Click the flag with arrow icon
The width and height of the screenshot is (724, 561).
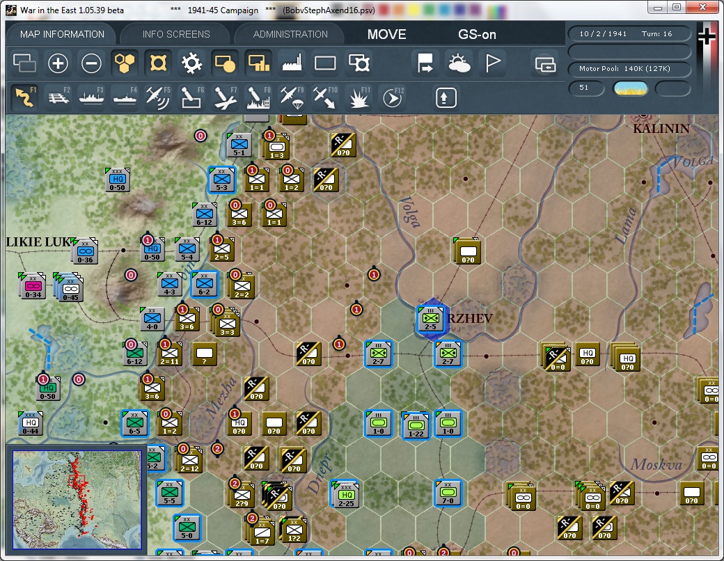point(425,63)
